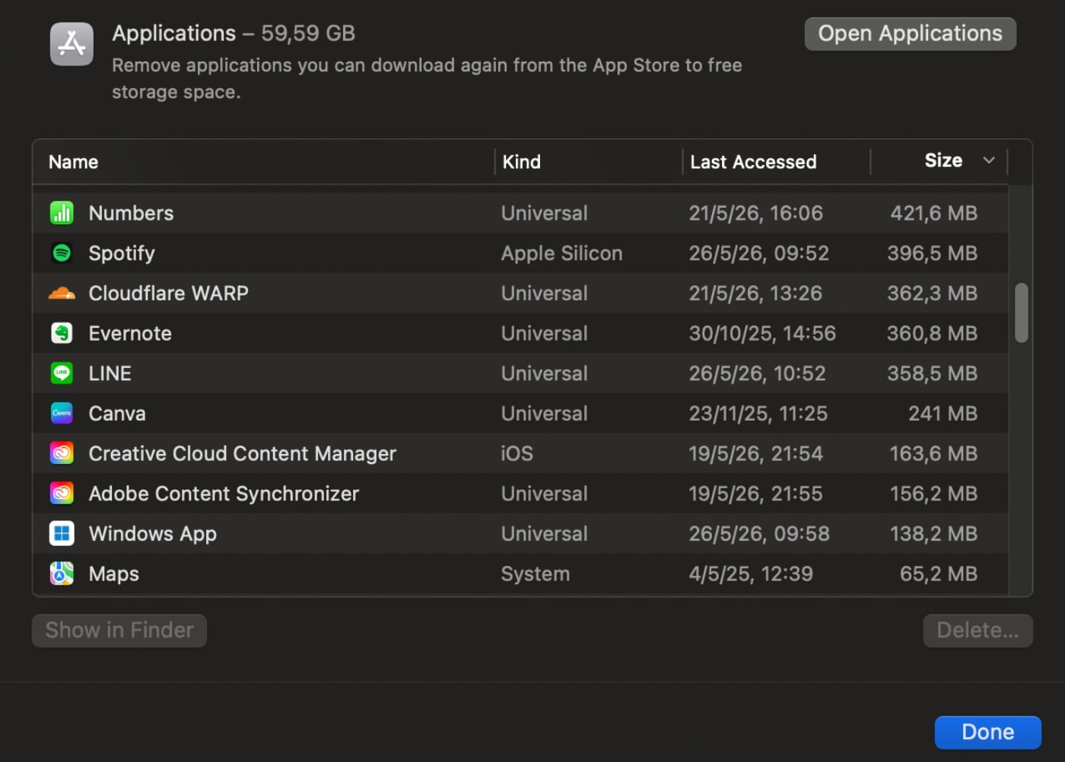This screenshot has width=1065, height=762.
Task: Click the 65,2 MB size value
Action: (x=938, y=574)
